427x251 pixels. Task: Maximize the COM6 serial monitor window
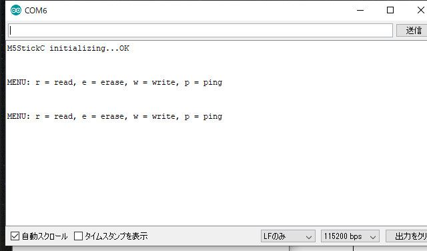click(x=390, y=11)
